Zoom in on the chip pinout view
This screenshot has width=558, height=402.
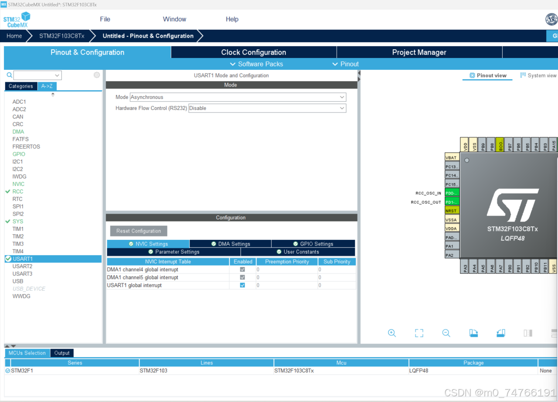point(391,333)
